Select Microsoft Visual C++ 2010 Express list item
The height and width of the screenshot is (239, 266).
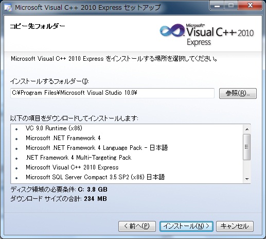coord(72,167)
